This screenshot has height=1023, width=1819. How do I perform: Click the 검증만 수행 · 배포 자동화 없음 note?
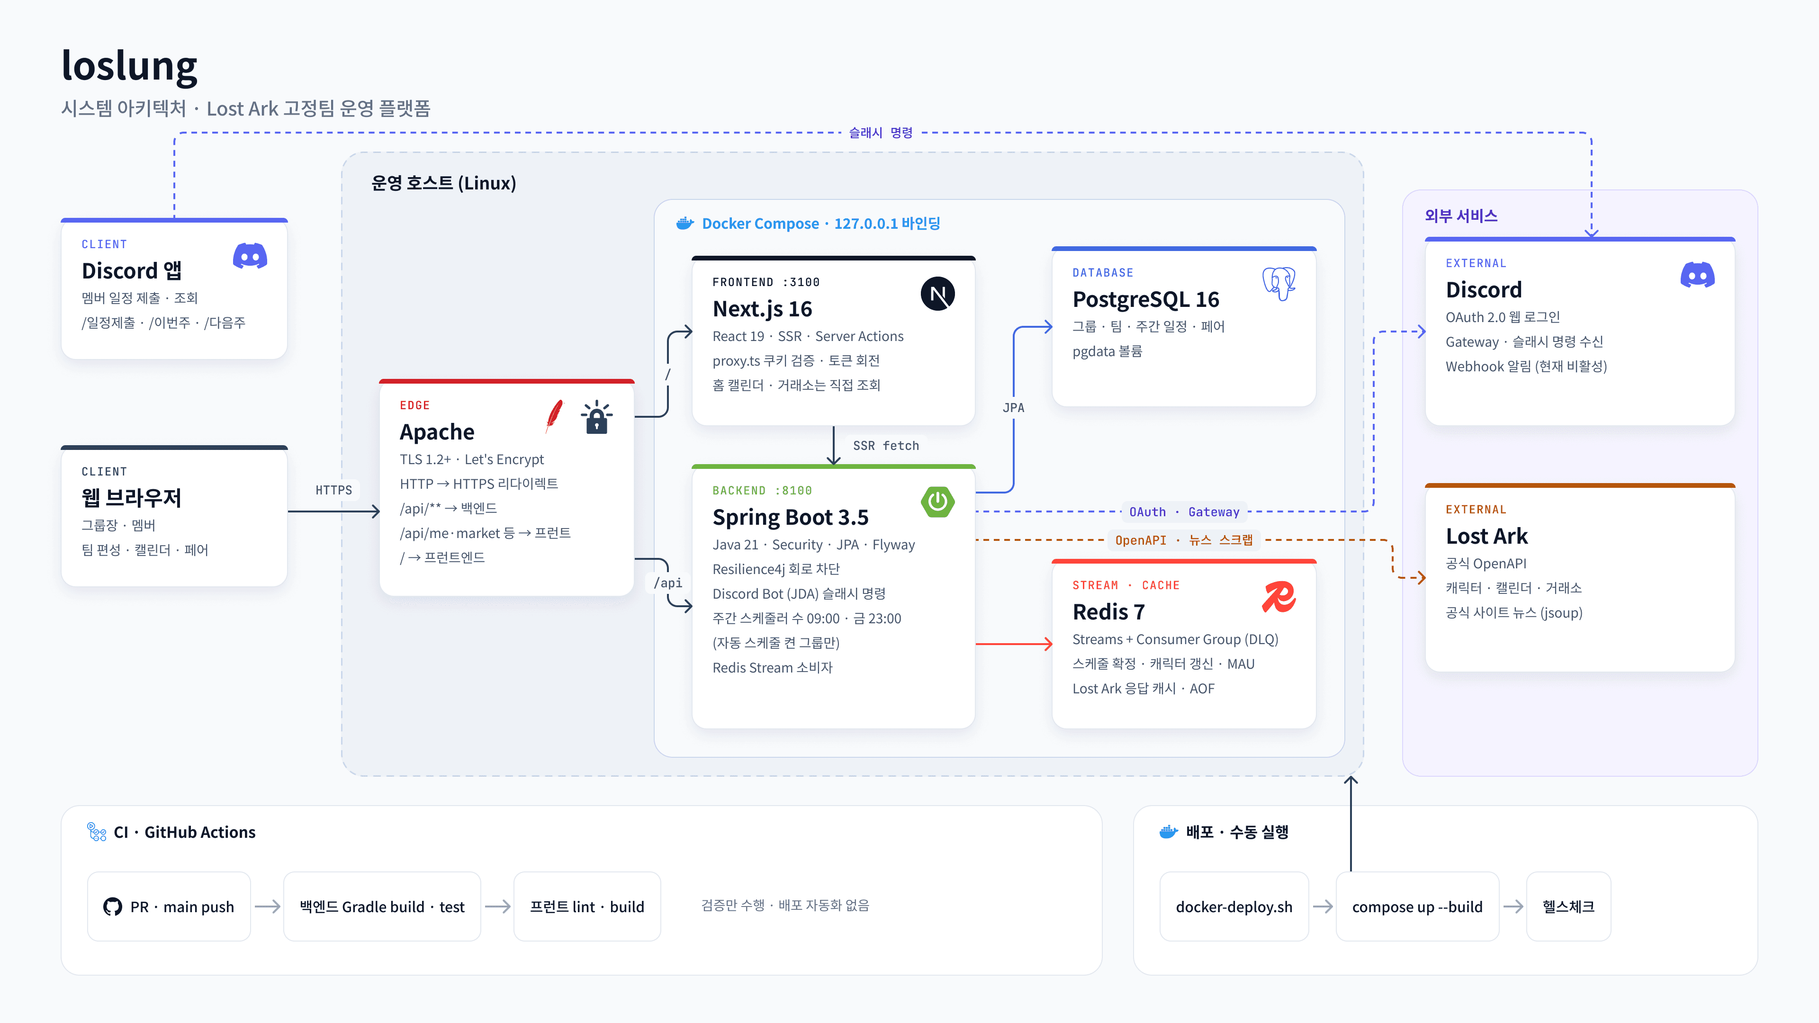[x=784, y=905]
